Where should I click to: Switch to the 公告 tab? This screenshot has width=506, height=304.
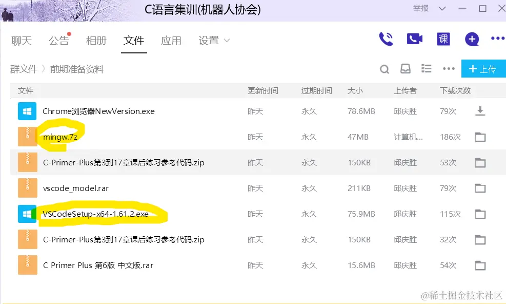pos(58,41)
